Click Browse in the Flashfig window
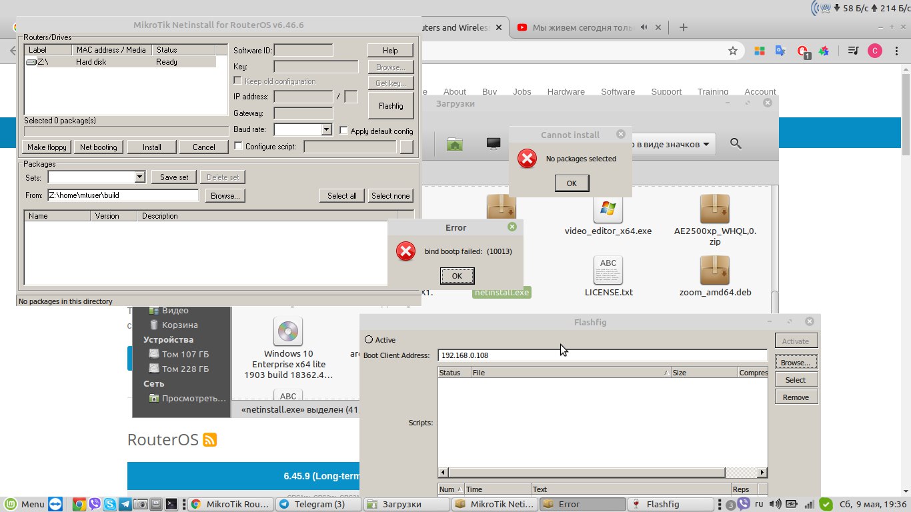 click(796, 363)
